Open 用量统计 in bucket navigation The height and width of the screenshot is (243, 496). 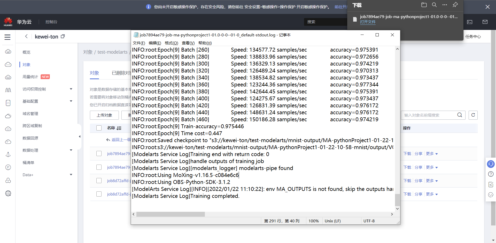(x=30, y=77)
